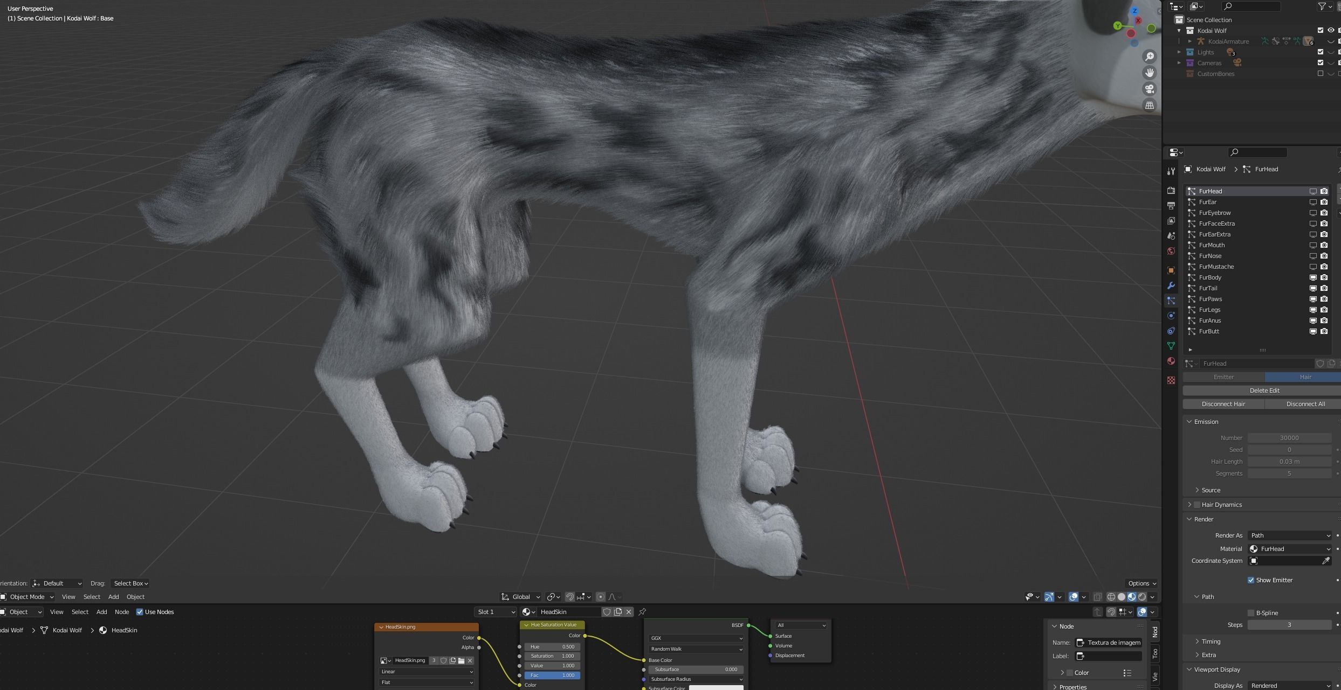This screenshot has height=690, width=1341.
Task: Open Select Box drag dropdown
Action: (130, 583)
